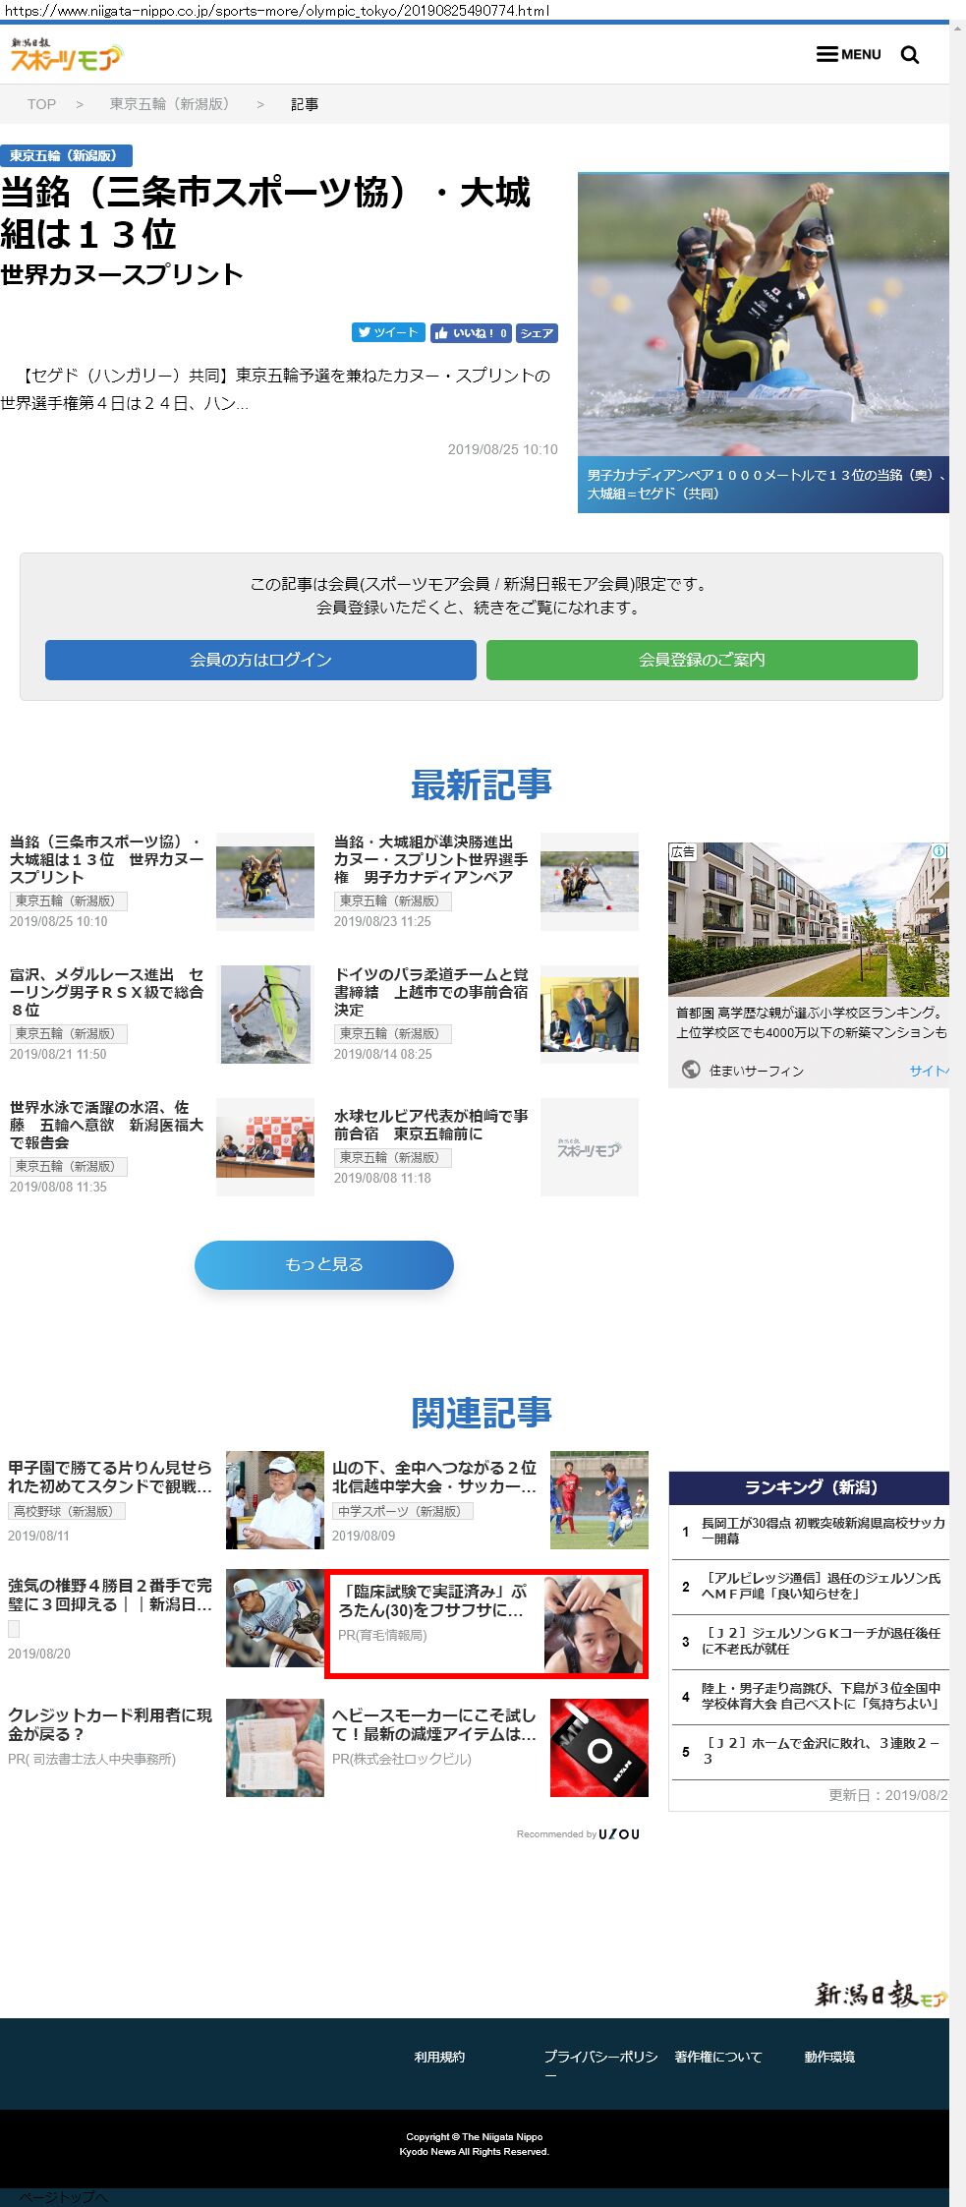Click the Twitter ツイート button
This screenshot has height=2207, width=966.
(x=388, y=333)
